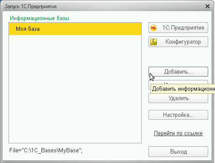Click the Информационные базы heading
This screenshot has width=215, height=163.
pos(39,18)
